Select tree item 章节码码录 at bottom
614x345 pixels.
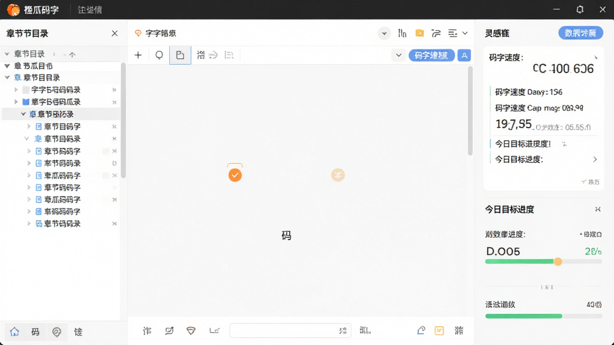(x=62, y=224)
